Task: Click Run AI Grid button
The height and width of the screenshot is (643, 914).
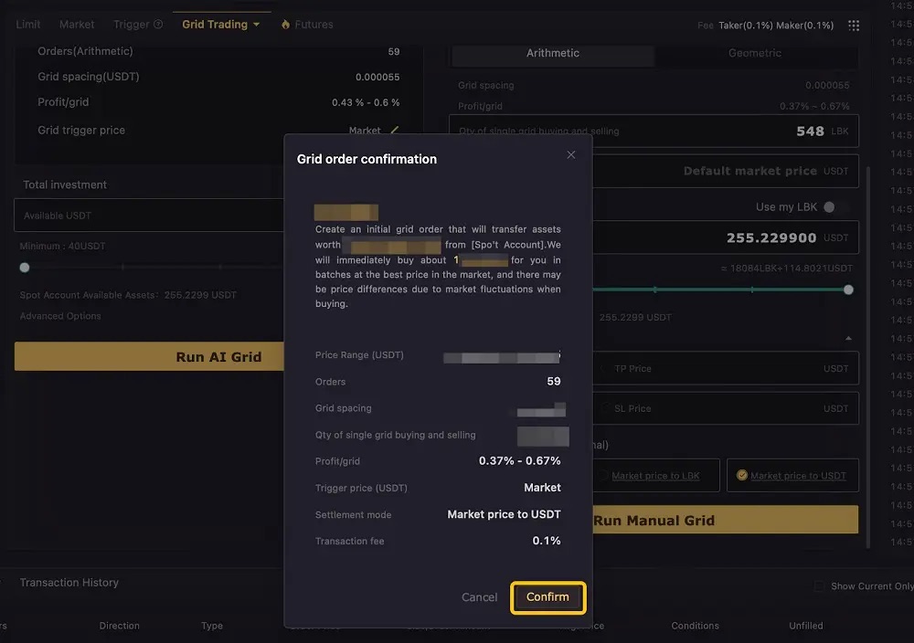Action: coord(149,356)
